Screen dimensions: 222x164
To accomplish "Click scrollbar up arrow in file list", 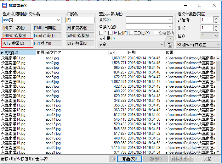I will click(218, 58).
